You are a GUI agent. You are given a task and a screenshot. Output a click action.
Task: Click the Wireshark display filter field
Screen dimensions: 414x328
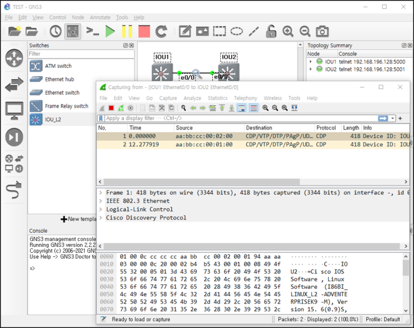tap(241, 118)
